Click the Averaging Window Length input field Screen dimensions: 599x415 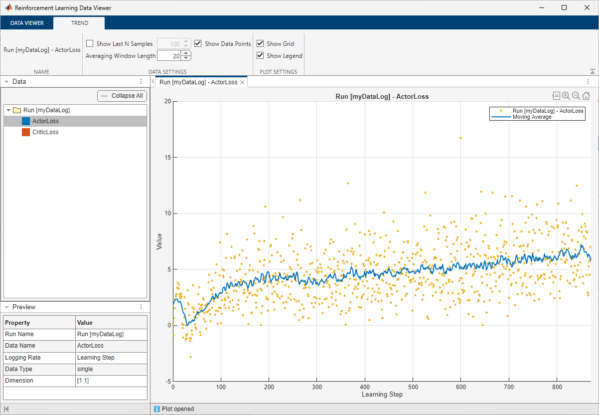pos(168,56)
